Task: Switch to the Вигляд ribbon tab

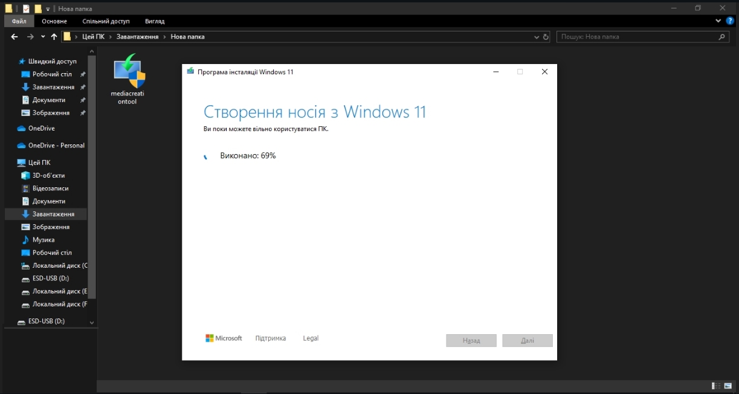Action: tap(155, 21)
